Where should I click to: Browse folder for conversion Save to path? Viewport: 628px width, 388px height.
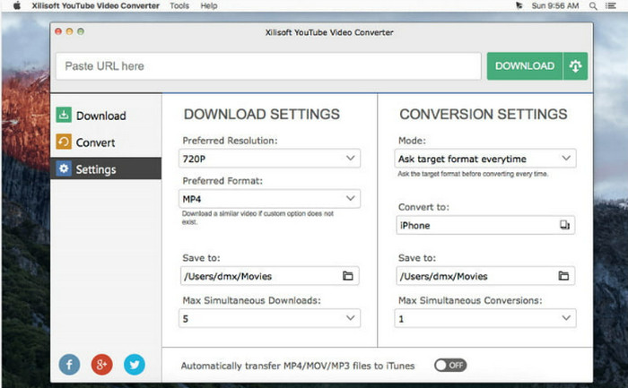click(563, 276)
